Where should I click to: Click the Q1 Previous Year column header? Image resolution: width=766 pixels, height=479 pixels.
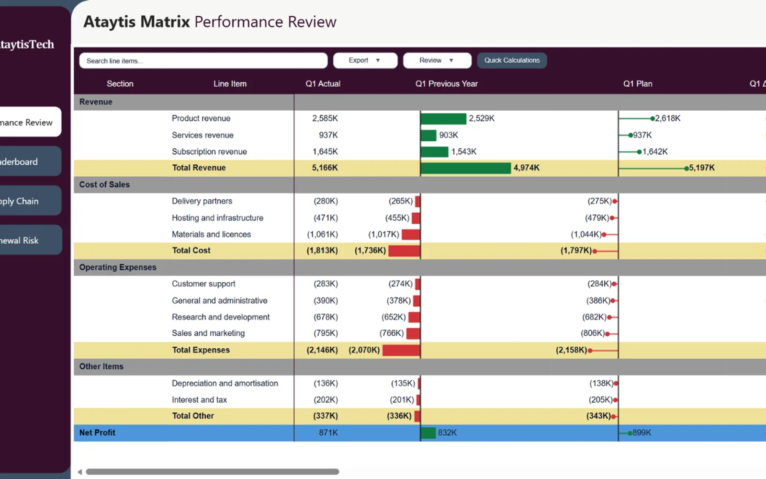(x=447, y=84)
